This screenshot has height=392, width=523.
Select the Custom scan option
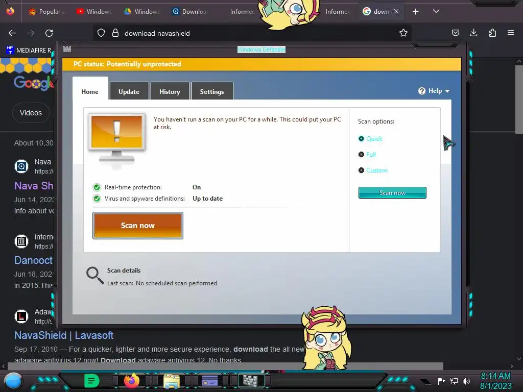click(x=373, y=170)
